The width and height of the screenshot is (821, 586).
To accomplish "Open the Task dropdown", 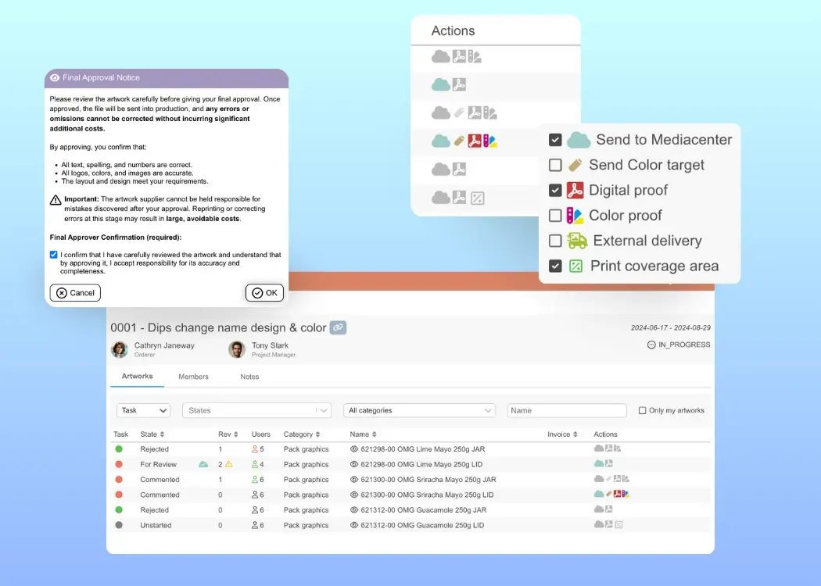I will tap(143, 409).
